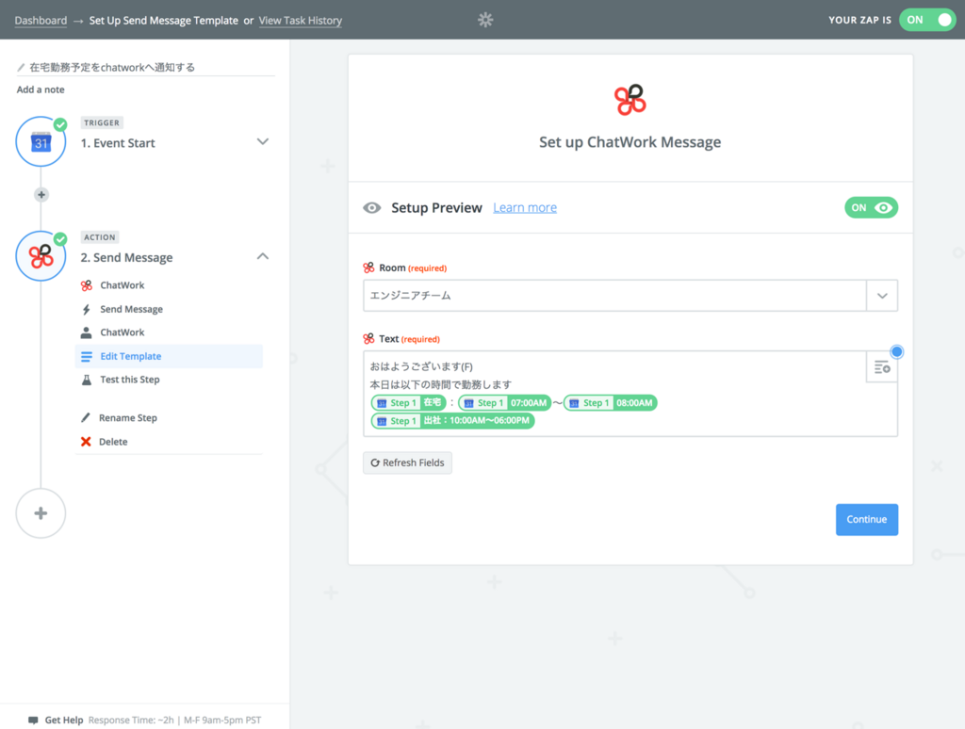Toggle the Zap ON switch
965x729 pixels.
coord(927,20)
